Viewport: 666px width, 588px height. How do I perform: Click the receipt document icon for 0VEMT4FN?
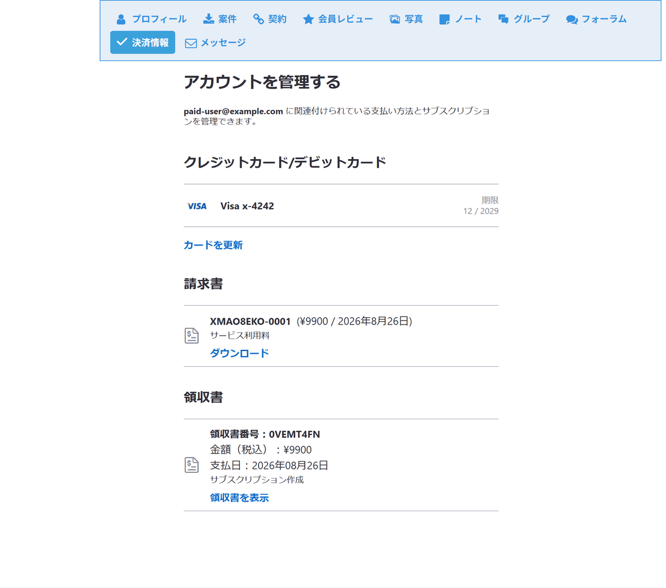pyautogui.click(x=191, y=466)
